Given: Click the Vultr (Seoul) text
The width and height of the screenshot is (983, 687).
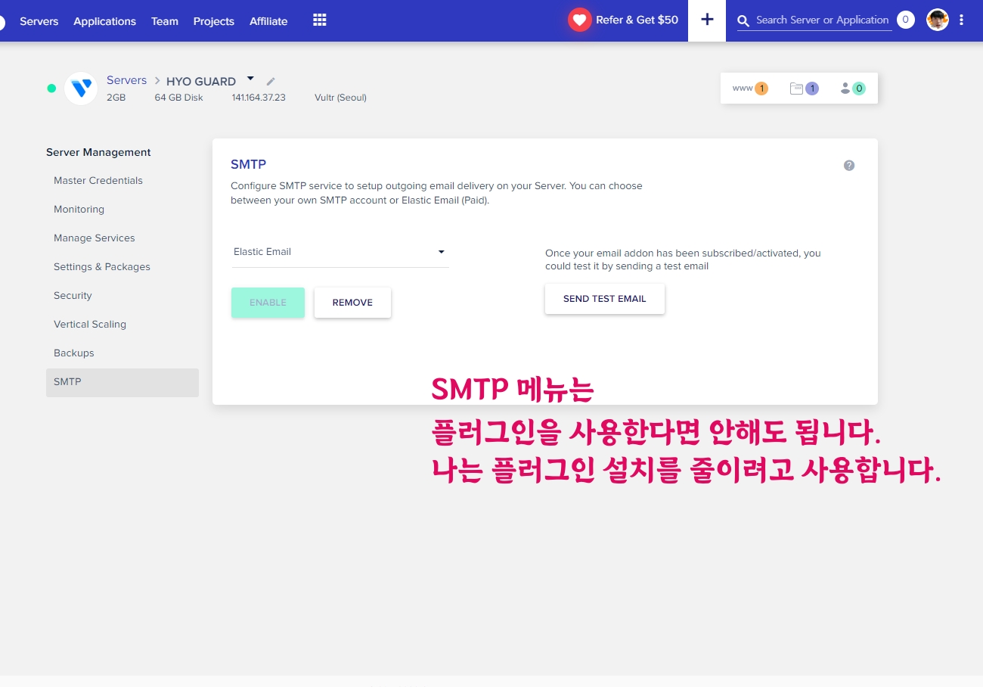Looking at the screenshot, I should pos(340,98).
